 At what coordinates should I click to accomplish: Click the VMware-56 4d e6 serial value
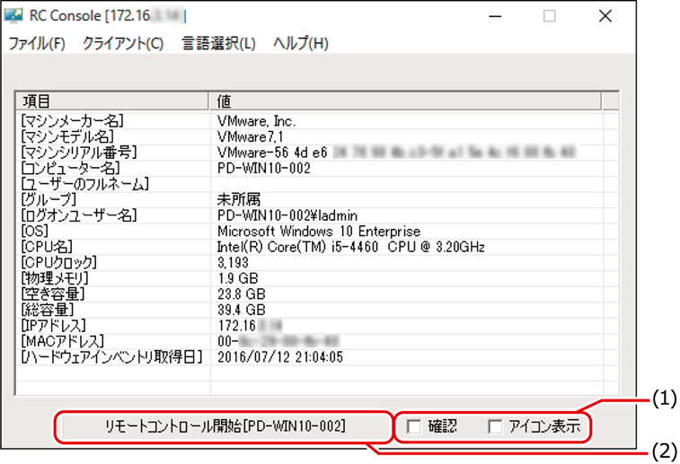tap(396, 153)
